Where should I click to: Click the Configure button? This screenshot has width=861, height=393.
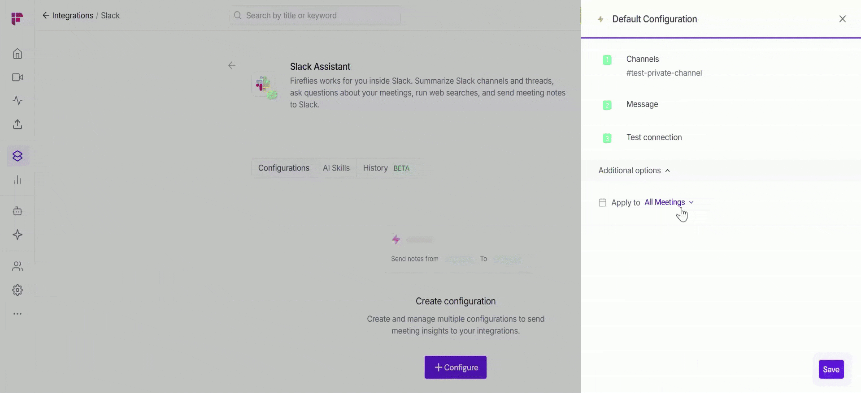click(456, 367)
